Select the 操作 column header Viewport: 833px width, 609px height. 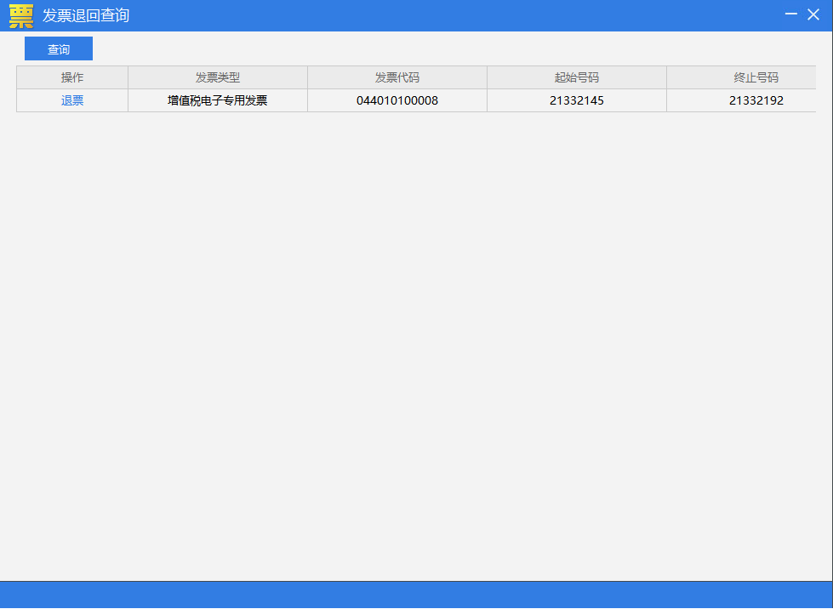[x=72, y=77]
